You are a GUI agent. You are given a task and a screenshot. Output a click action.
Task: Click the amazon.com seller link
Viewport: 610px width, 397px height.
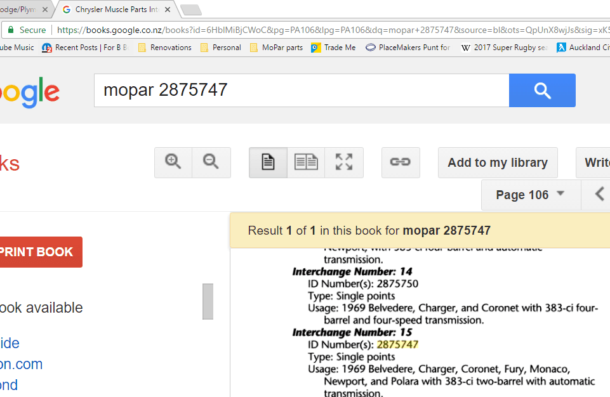(21, 364)
